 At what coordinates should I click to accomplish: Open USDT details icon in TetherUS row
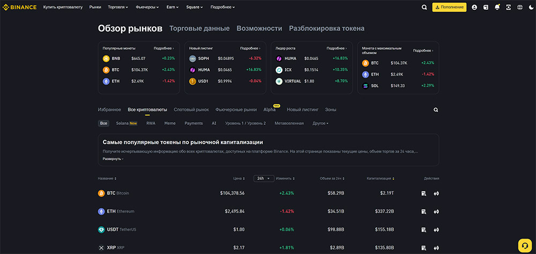pos(423,230)
